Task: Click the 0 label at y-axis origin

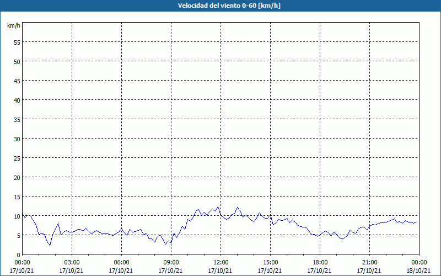Action: pos(18,254)
